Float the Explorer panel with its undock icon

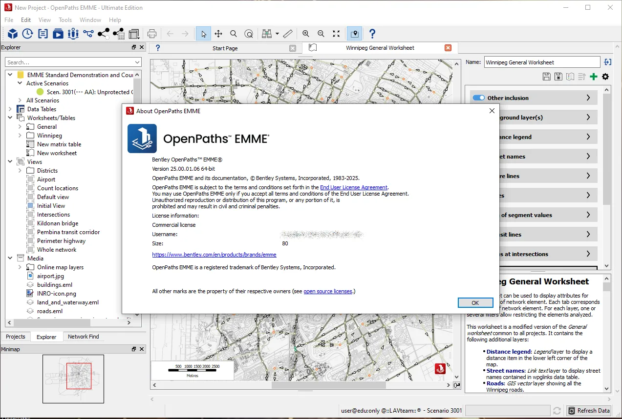coord(134,47)
